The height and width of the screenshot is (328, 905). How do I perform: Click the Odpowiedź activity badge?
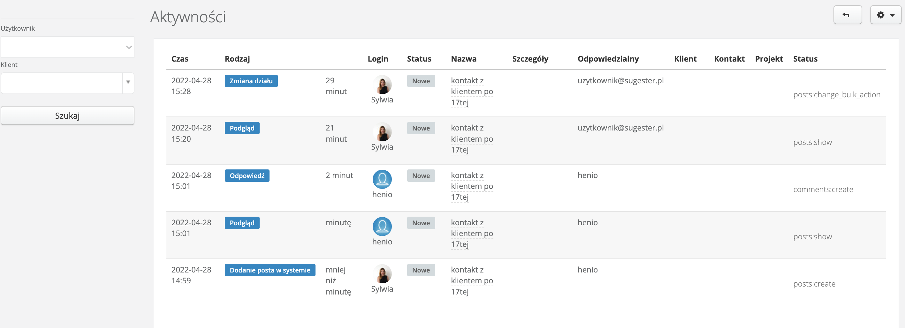(247, 175)
